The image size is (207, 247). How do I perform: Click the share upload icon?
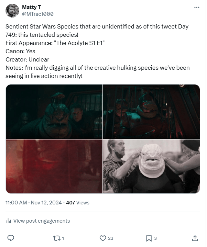(x=195, y=238)
